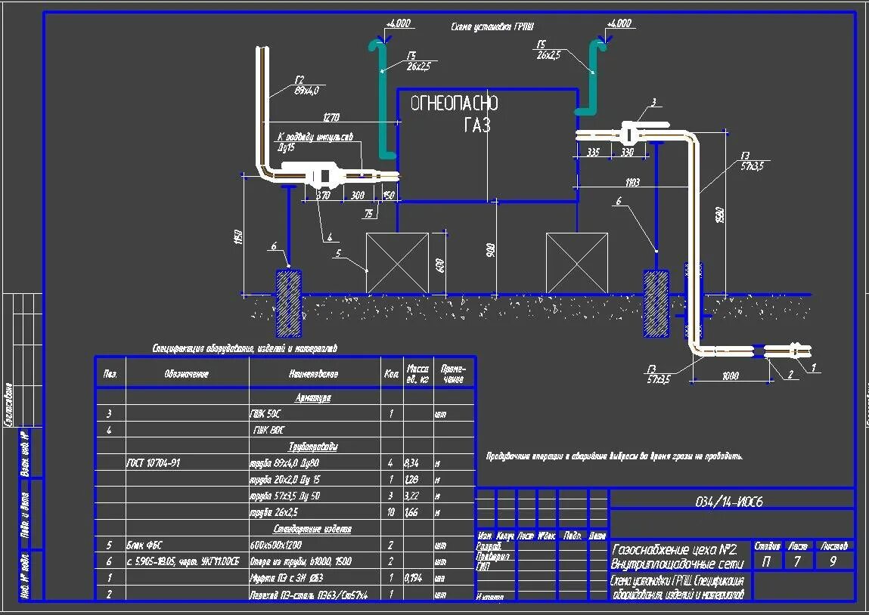The width and height of the screenshot is (869, 615).
Task: Click the К подводу импульсов Ду15 note
Action: point(315,142)
